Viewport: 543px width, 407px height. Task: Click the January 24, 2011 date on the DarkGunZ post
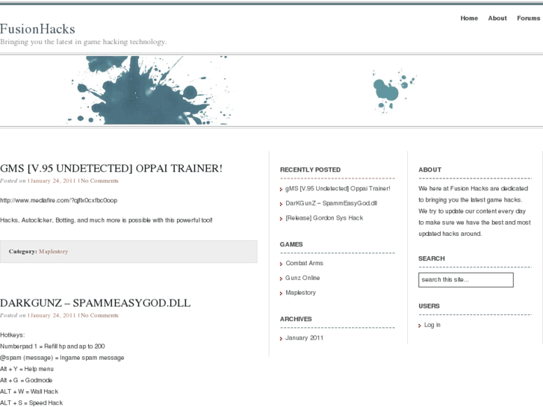(52, 316)
